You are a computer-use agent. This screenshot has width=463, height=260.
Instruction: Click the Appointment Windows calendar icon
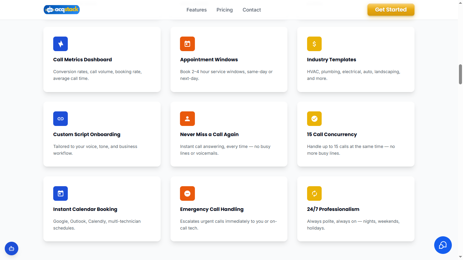(x=187, y=44)
